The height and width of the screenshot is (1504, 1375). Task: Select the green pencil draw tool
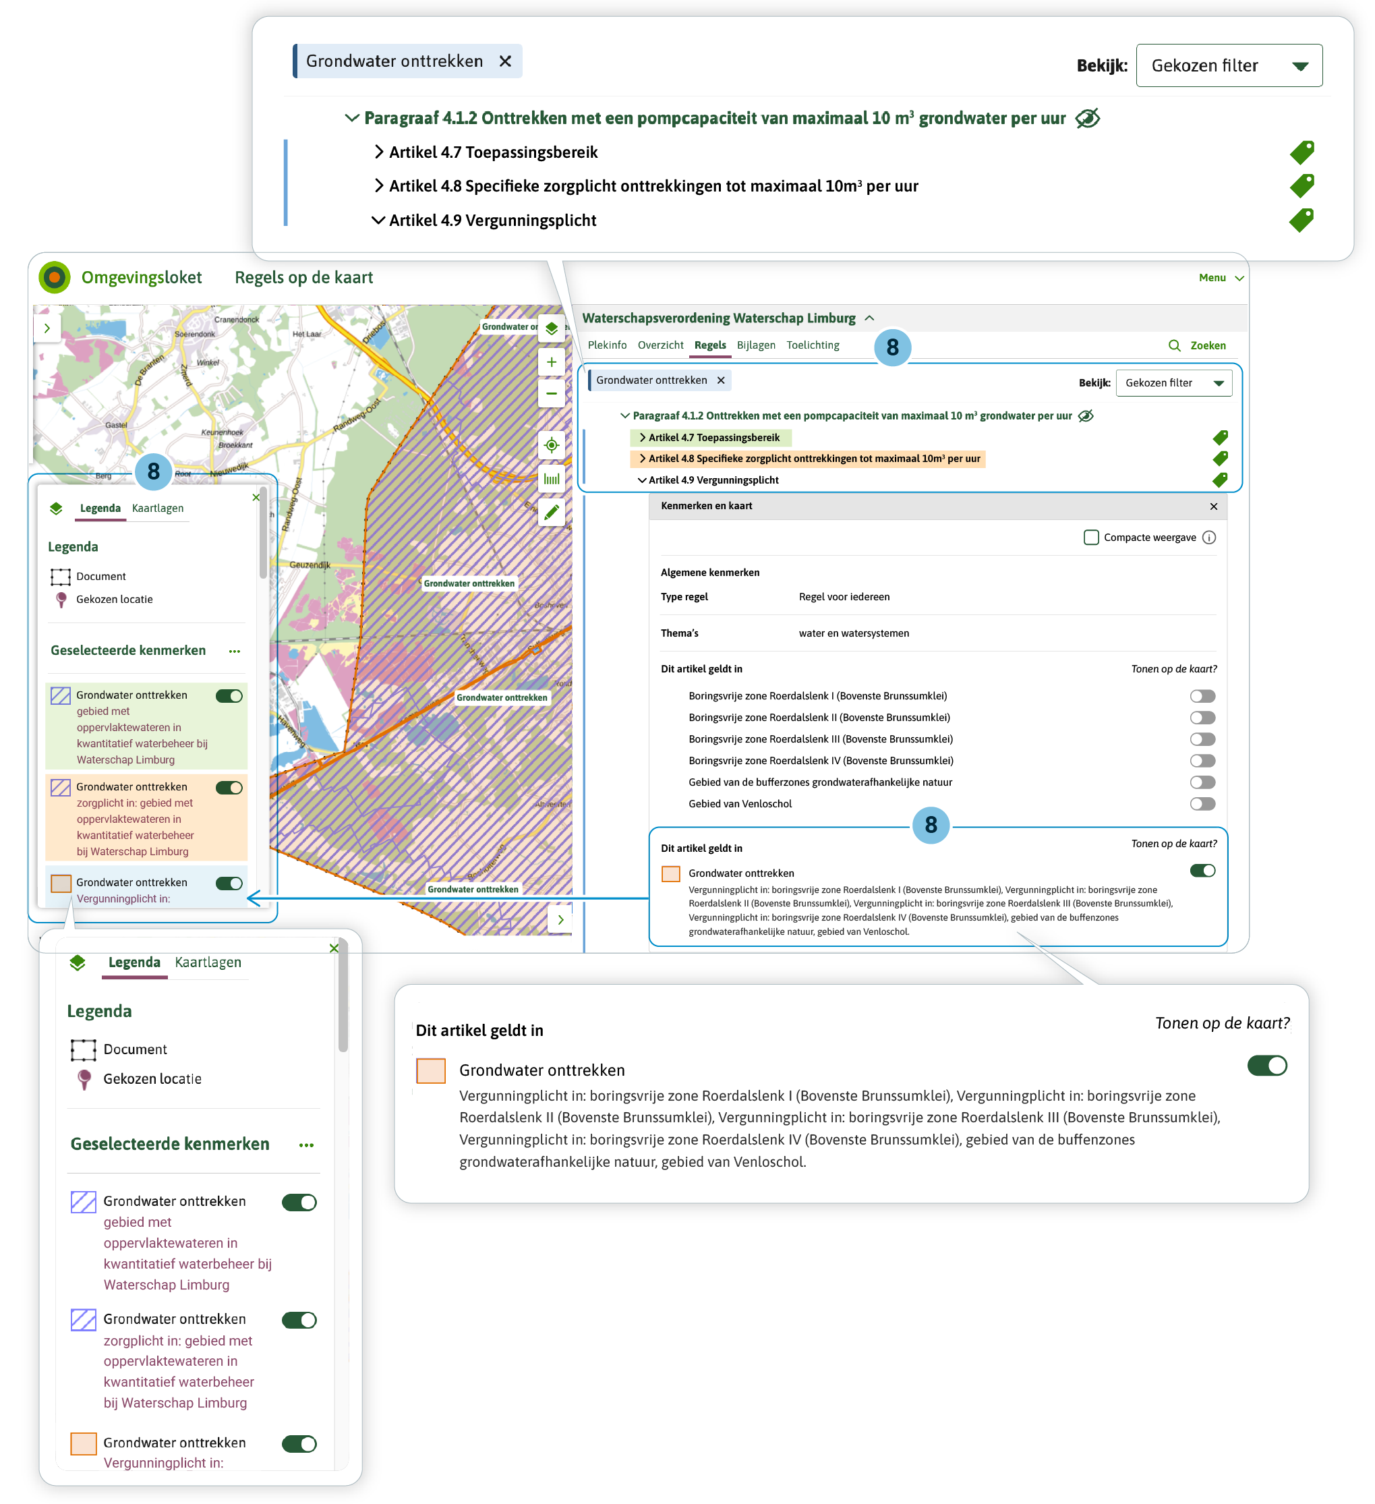tap(552, 512)
